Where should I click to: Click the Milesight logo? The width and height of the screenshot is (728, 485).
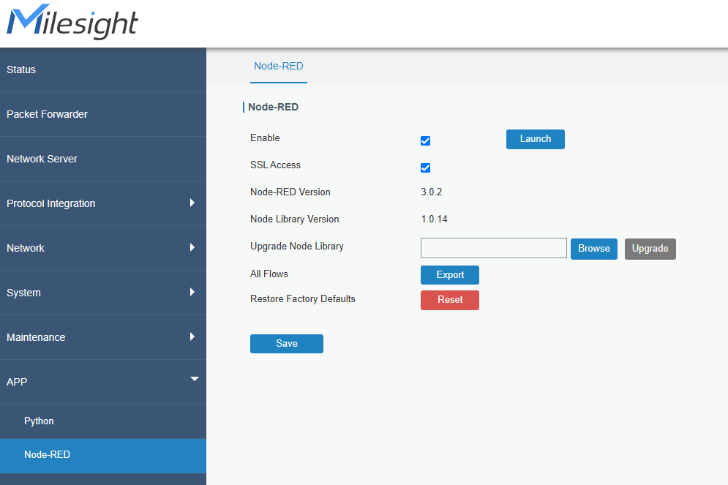72,23
